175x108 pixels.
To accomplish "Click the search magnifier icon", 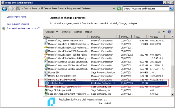I will (171, 9).
